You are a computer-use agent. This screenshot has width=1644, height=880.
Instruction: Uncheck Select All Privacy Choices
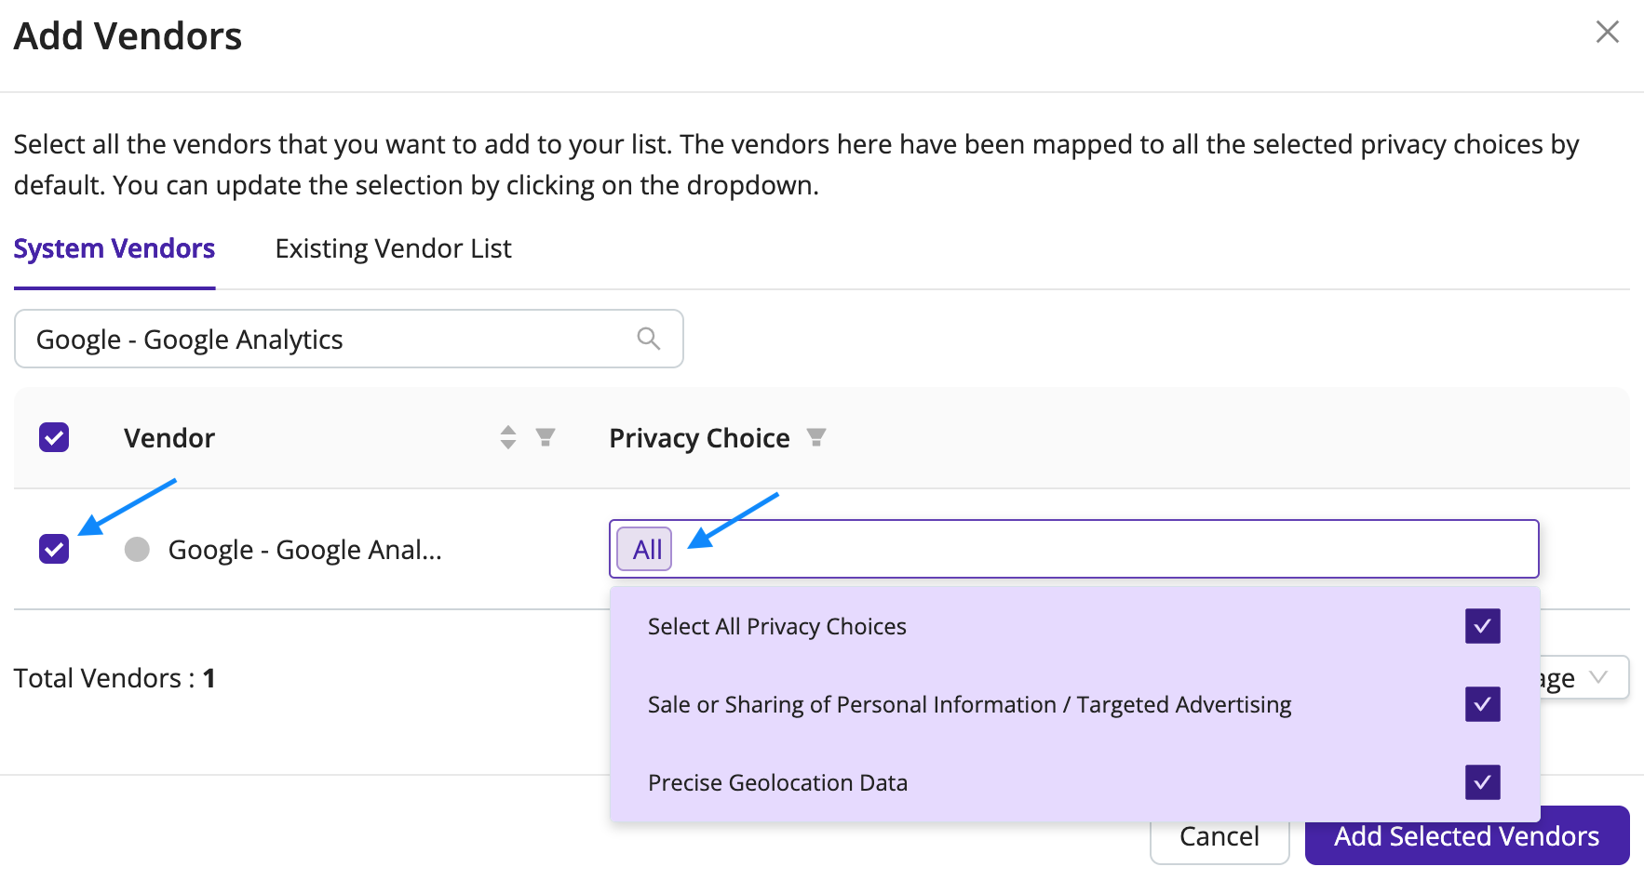tap(1482, 626)
